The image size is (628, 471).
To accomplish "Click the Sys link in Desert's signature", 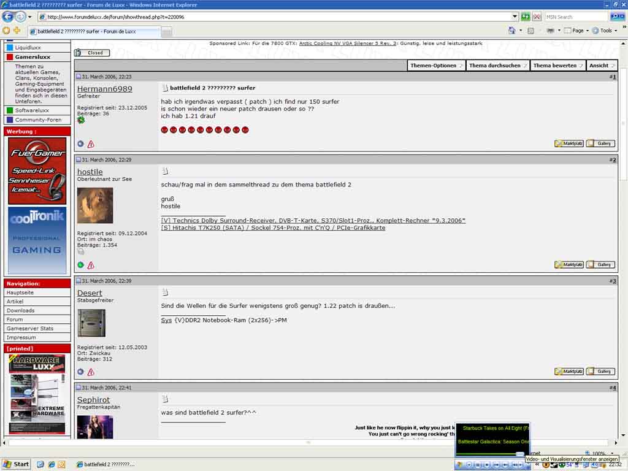I will tap(166, 320).
